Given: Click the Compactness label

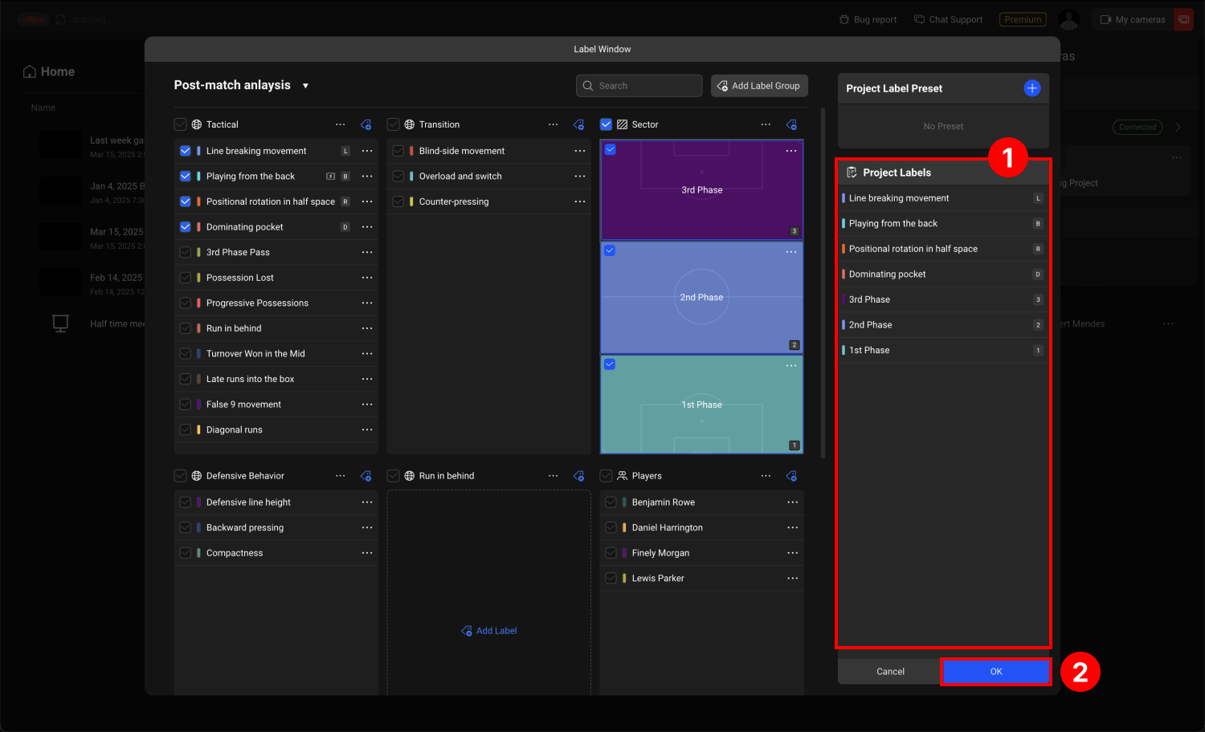Looking at the screenshot, I should coord(235,553).
